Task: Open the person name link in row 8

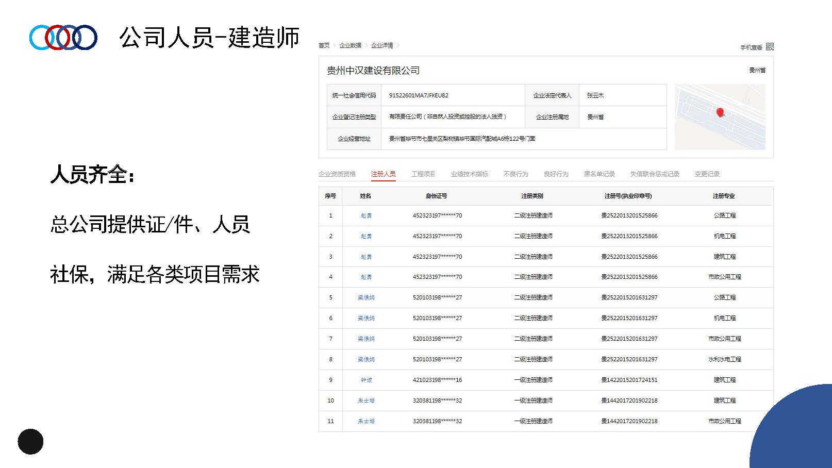Action: [x=366, y=360]
